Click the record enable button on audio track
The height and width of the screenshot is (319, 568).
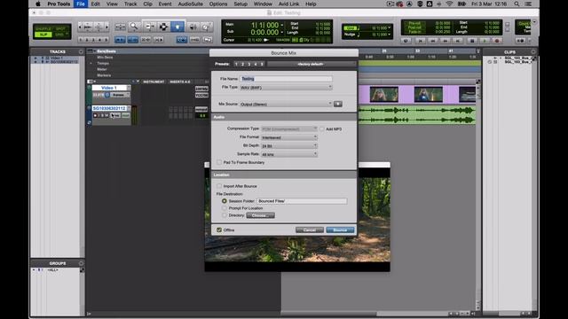point(95,115)
